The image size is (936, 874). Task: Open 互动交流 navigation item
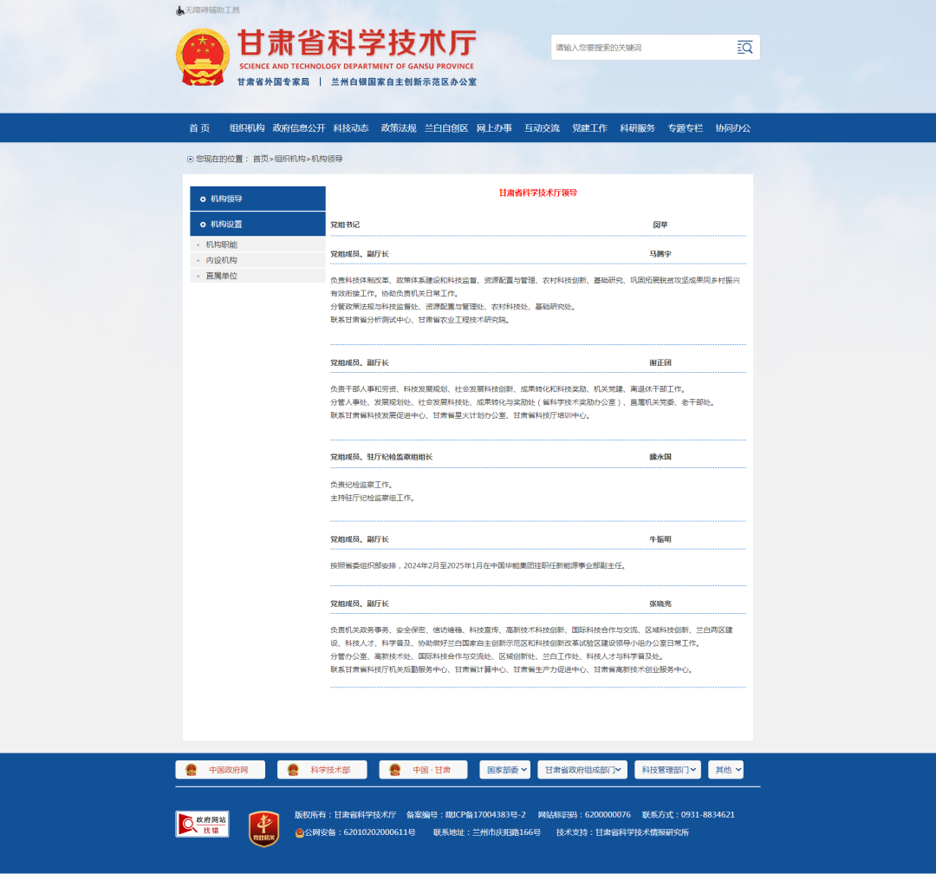[x=542, y=127]
